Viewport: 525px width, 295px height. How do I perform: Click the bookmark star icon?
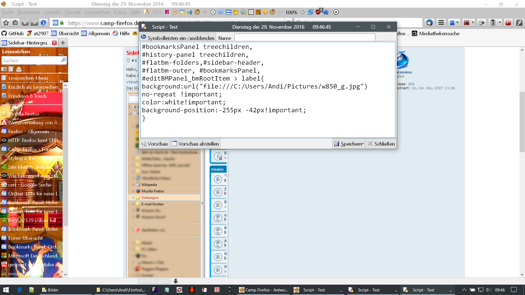point(6,23)
